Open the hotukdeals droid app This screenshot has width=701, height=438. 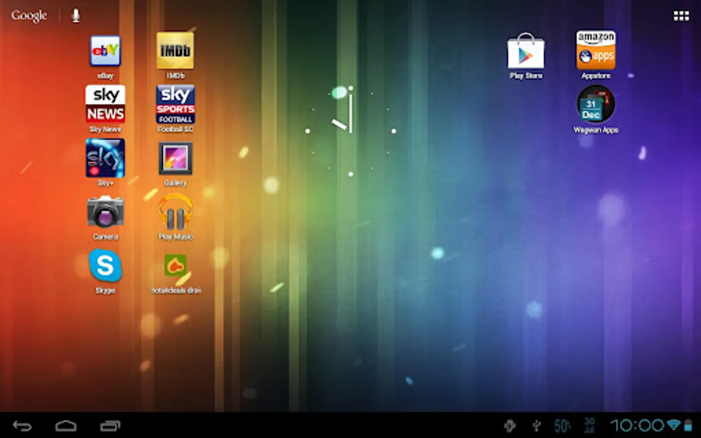[x=175, y=266]
